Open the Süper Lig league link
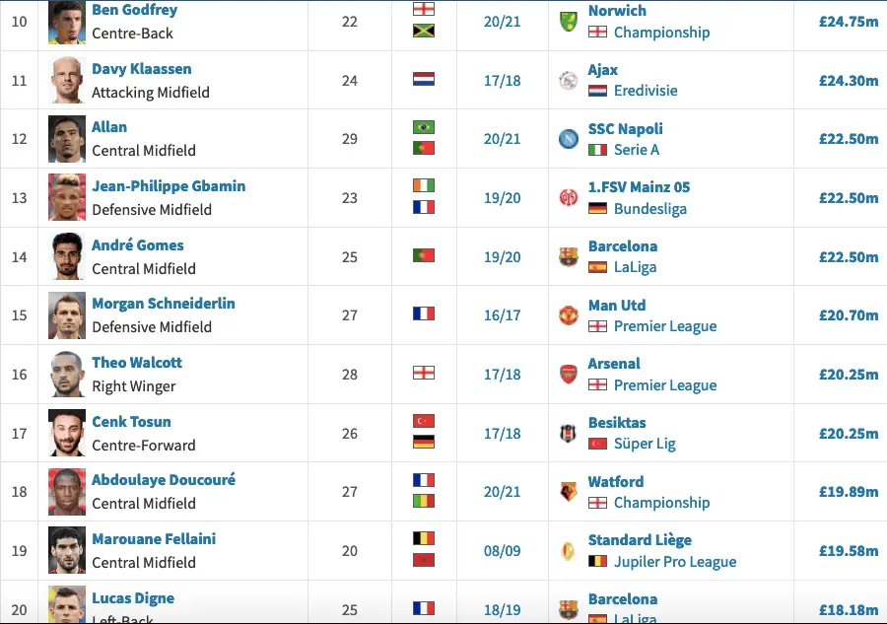The width and height of the screenshot is (887, 624). [645, 444]
